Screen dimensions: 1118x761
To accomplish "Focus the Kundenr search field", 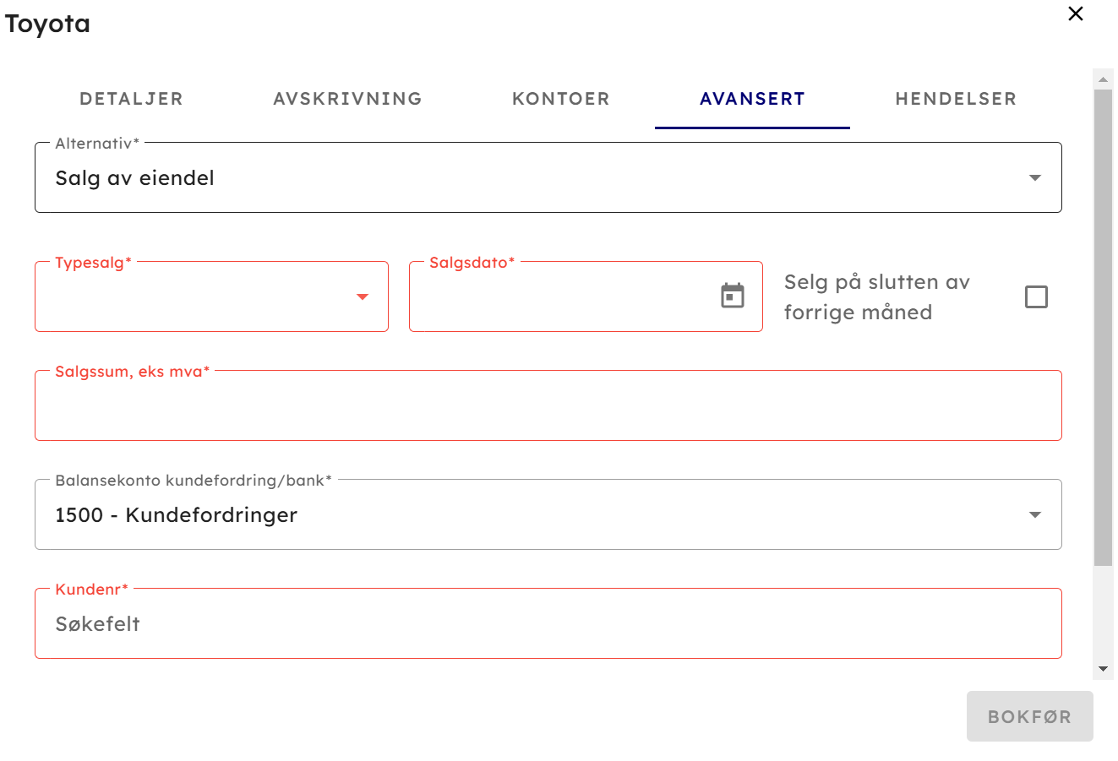I will (548, 624).
